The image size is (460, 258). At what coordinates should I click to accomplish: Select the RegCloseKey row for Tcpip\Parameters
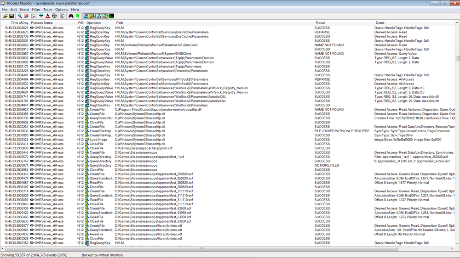[228, 67]
